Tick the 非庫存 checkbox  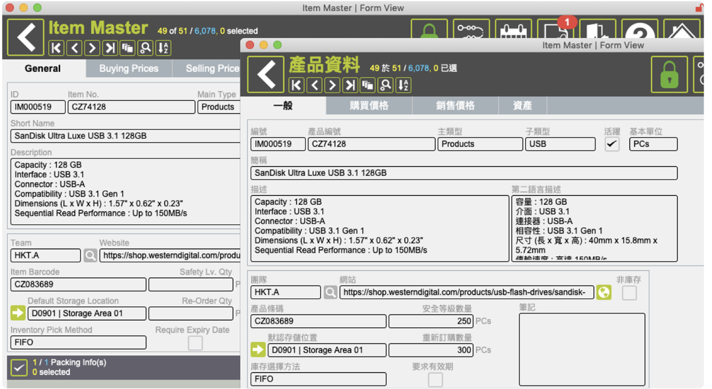click(x=629, y=292)
